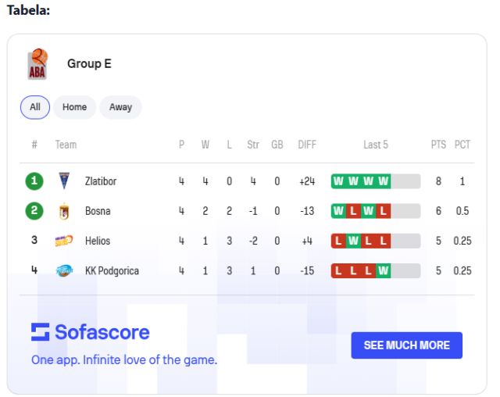
Task: Click the PTS column header
Action: [438, 145]
